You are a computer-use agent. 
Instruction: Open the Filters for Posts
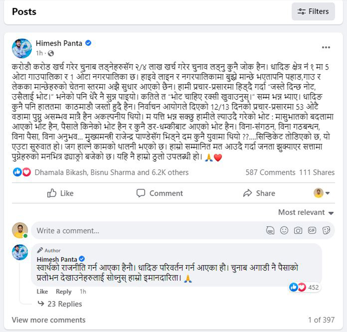click(313, 12)
